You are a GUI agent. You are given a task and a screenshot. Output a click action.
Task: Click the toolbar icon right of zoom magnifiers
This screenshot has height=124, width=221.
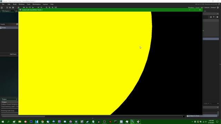(56, 8)
